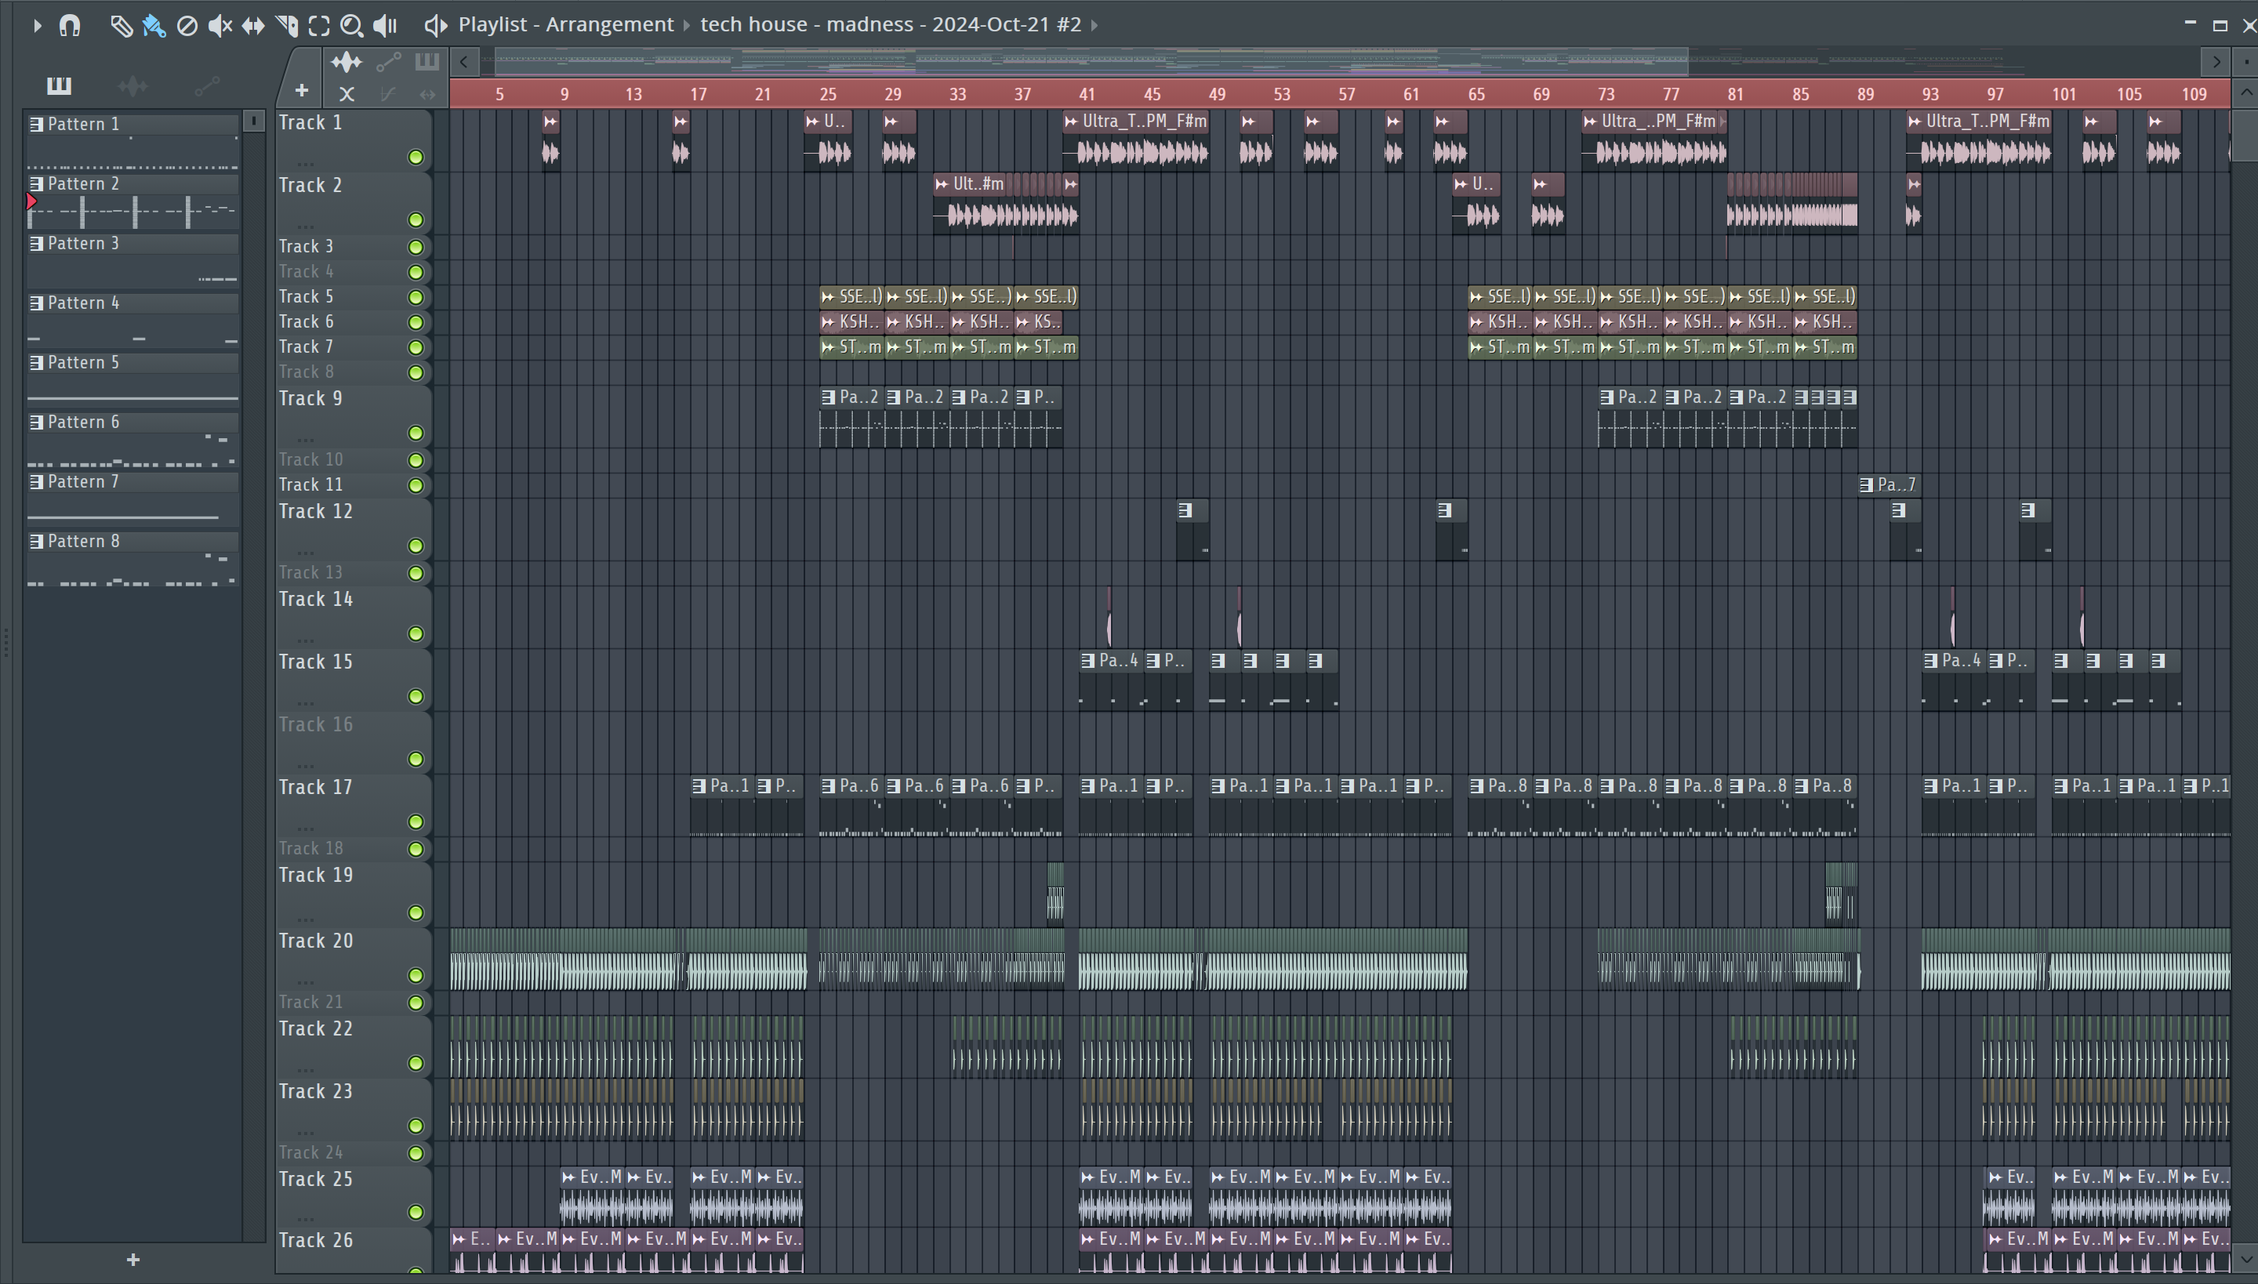Image resolution: width=2258 pixels, height=1284 pixels.
Task: Select Pattern 8 in the picker
Action: click(133, 542)
